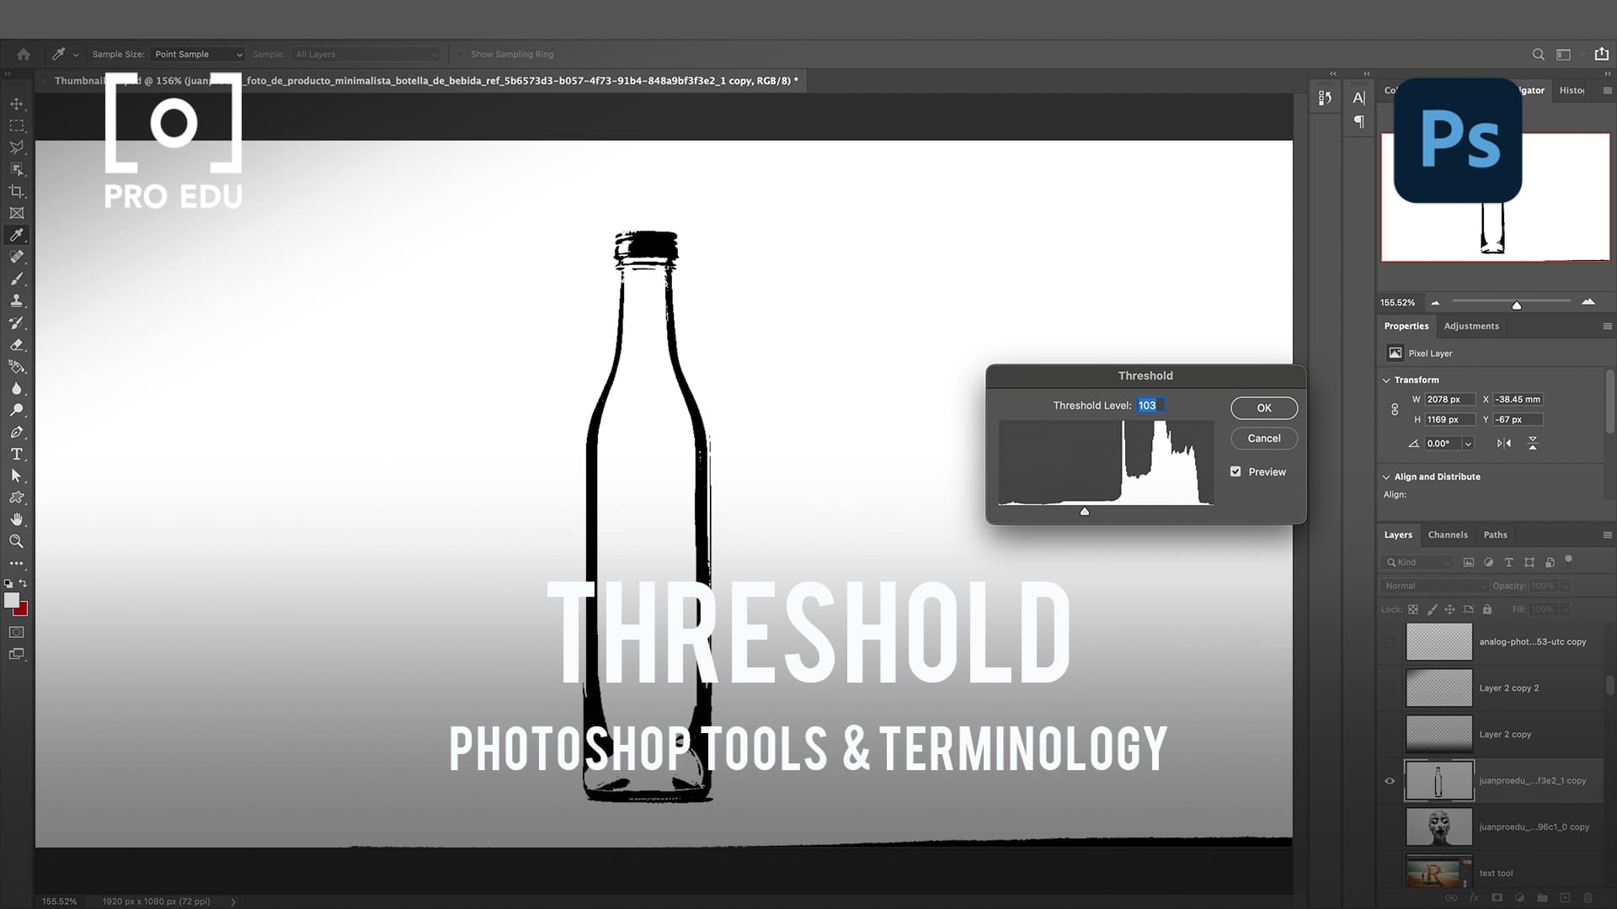The width and height of the screenshot is (1617, 909).
Task: Click the Type tool in sidebar
Action: 17,454
